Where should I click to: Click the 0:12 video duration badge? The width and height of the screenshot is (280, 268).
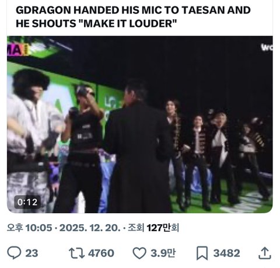point(27,202)
